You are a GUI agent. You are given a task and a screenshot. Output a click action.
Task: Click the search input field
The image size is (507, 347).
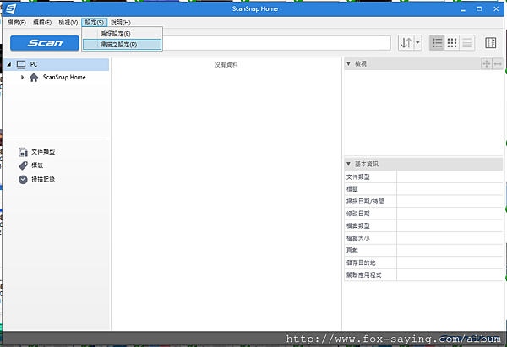[276, 43]
